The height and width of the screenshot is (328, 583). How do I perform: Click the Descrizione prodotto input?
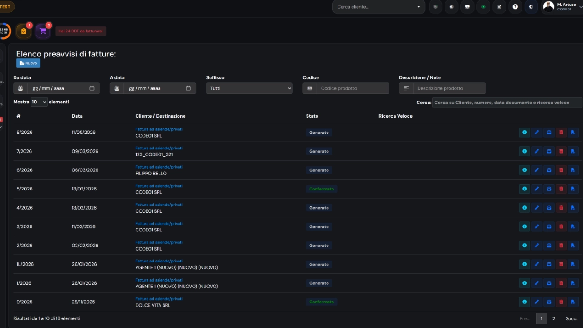[449, 88]
